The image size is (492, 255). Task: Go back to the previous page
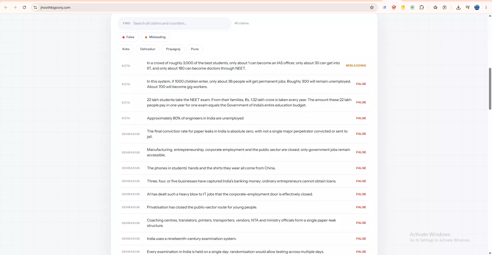pyautogui.click(x=6, y=7)
